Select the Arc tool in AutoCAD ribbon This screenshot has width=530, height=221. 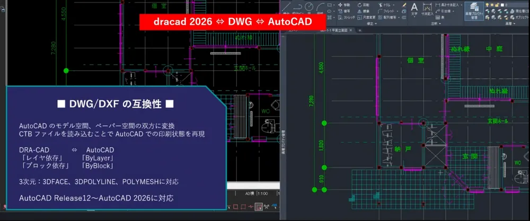[x=321, y=7]
